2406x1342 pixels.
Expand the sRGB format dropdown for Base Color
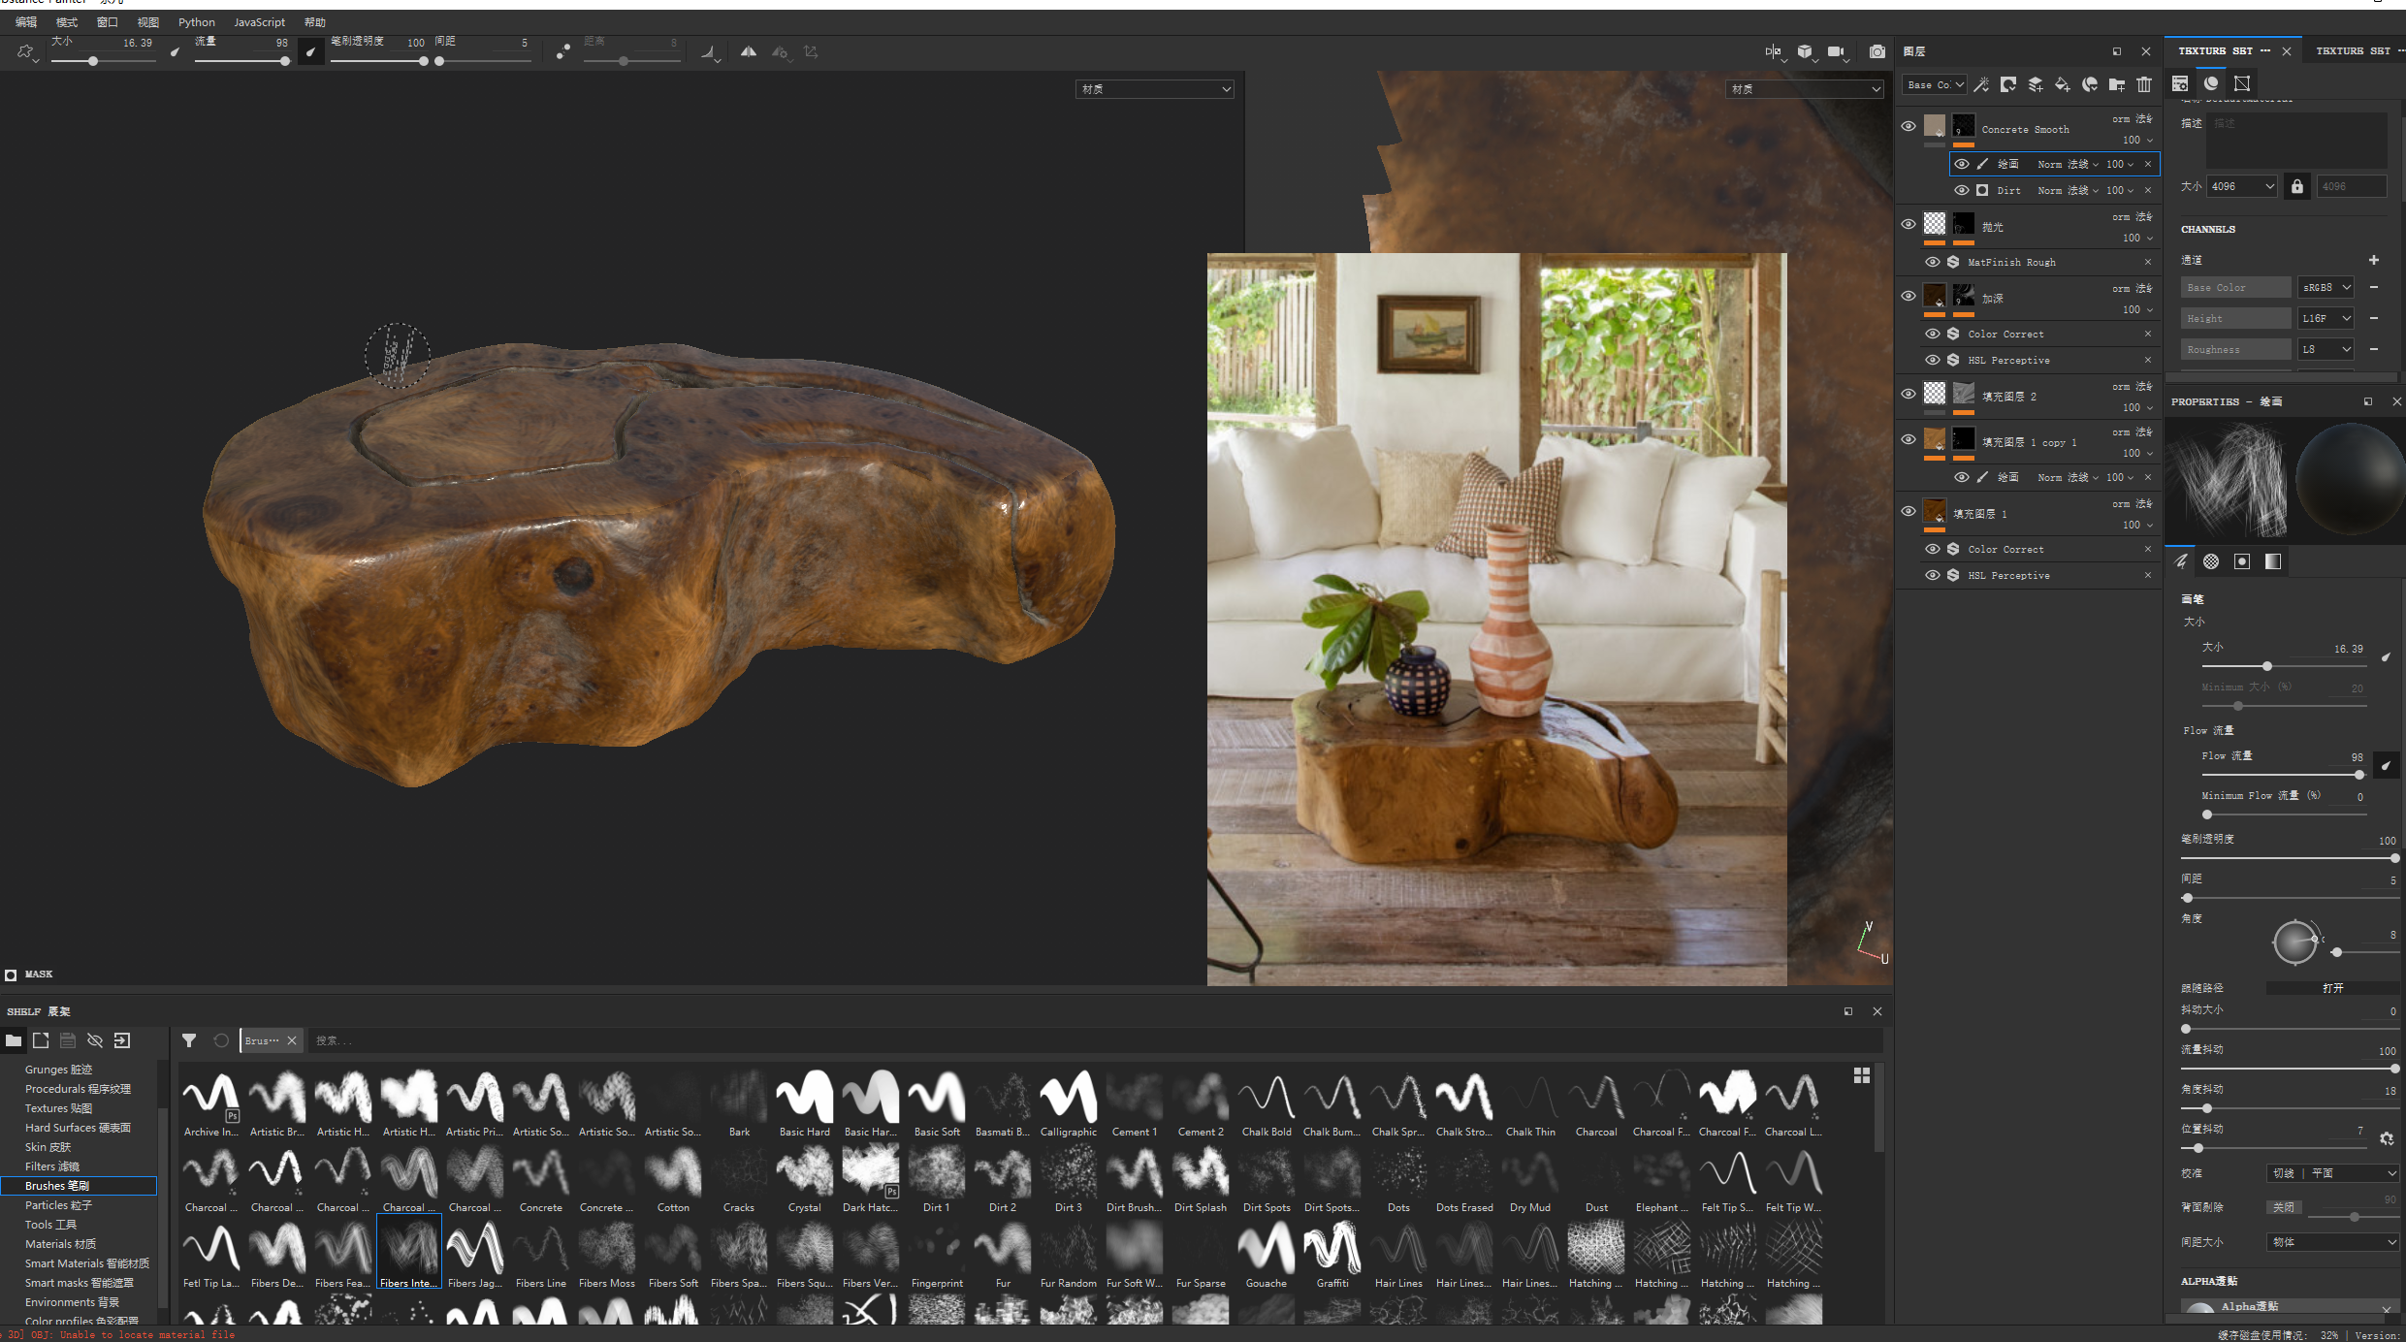(2325, 287)
